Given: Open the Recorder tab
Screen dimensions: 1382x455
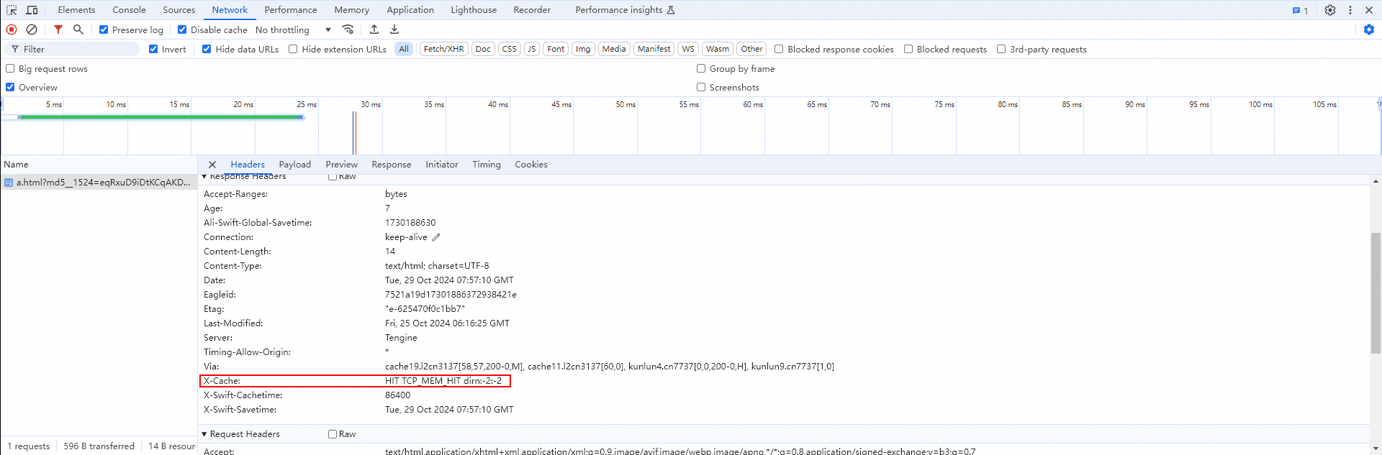Looking at the screenshot, I should pos(532,10).
